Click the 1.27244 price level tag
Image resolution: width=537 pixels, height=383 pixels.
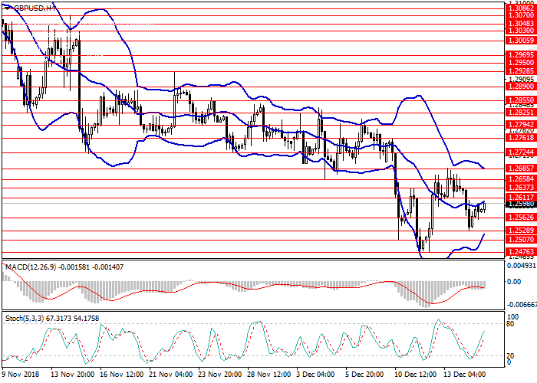tap(520, 152)
